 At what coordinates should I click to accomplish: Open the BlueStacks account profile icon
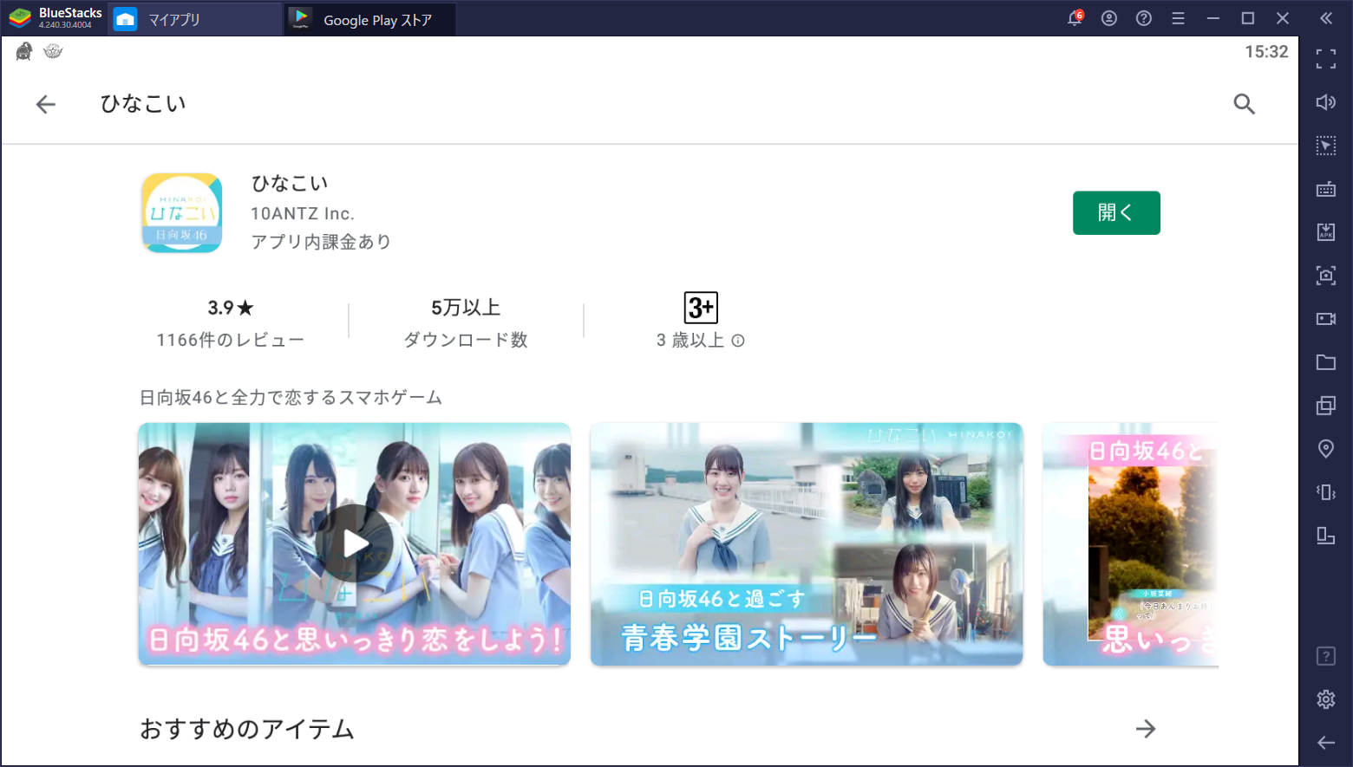tap(1109, 18)
